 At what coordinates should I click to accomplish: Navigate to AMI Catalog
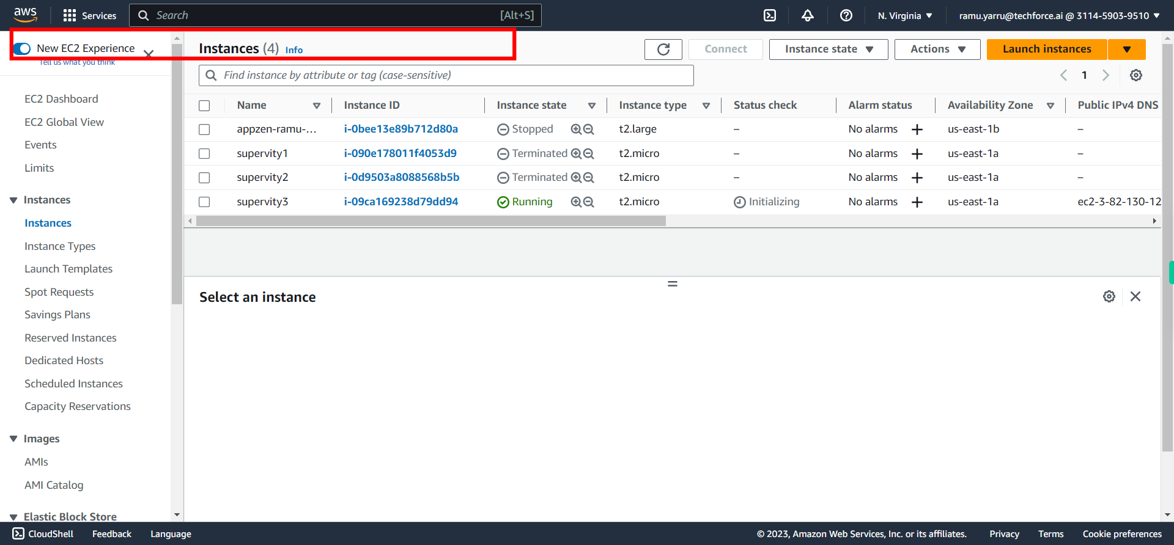(x=54, y=485)
